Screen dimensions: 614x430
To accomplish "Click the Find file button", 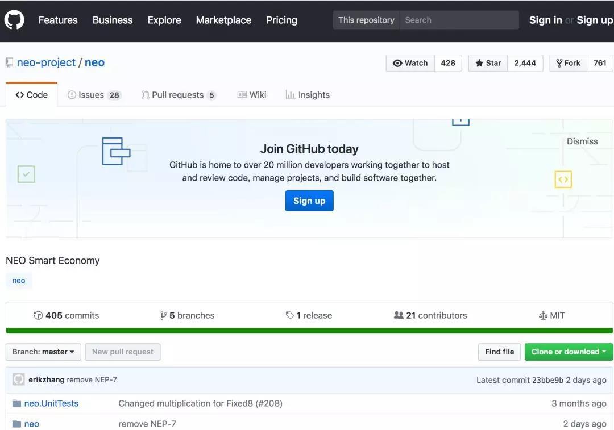I will tap(499, 352).
